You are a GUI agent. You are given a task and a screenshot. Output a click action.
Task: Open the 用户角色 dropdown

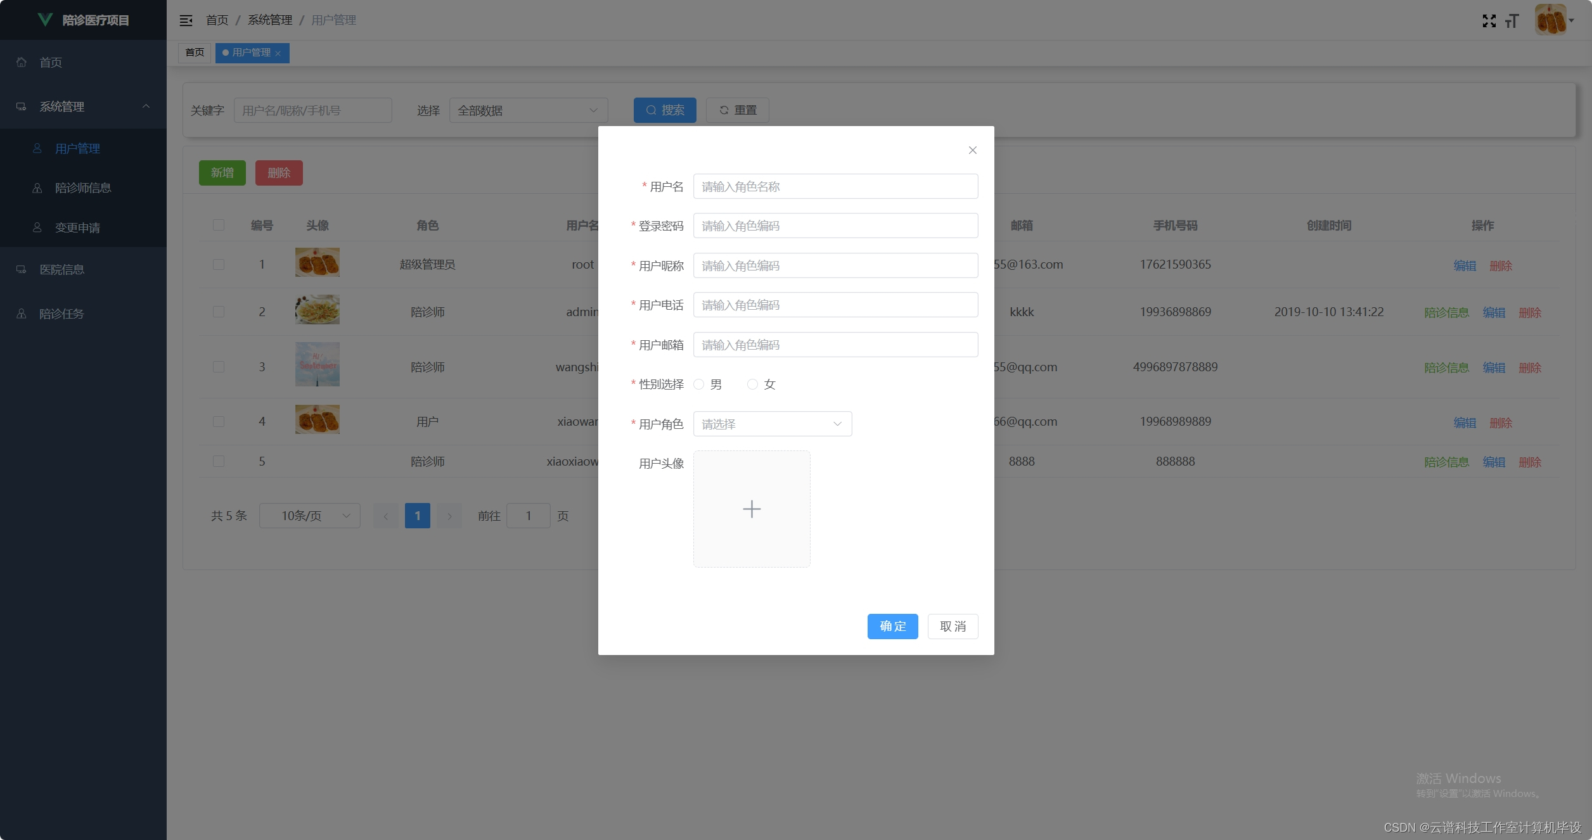772,424
